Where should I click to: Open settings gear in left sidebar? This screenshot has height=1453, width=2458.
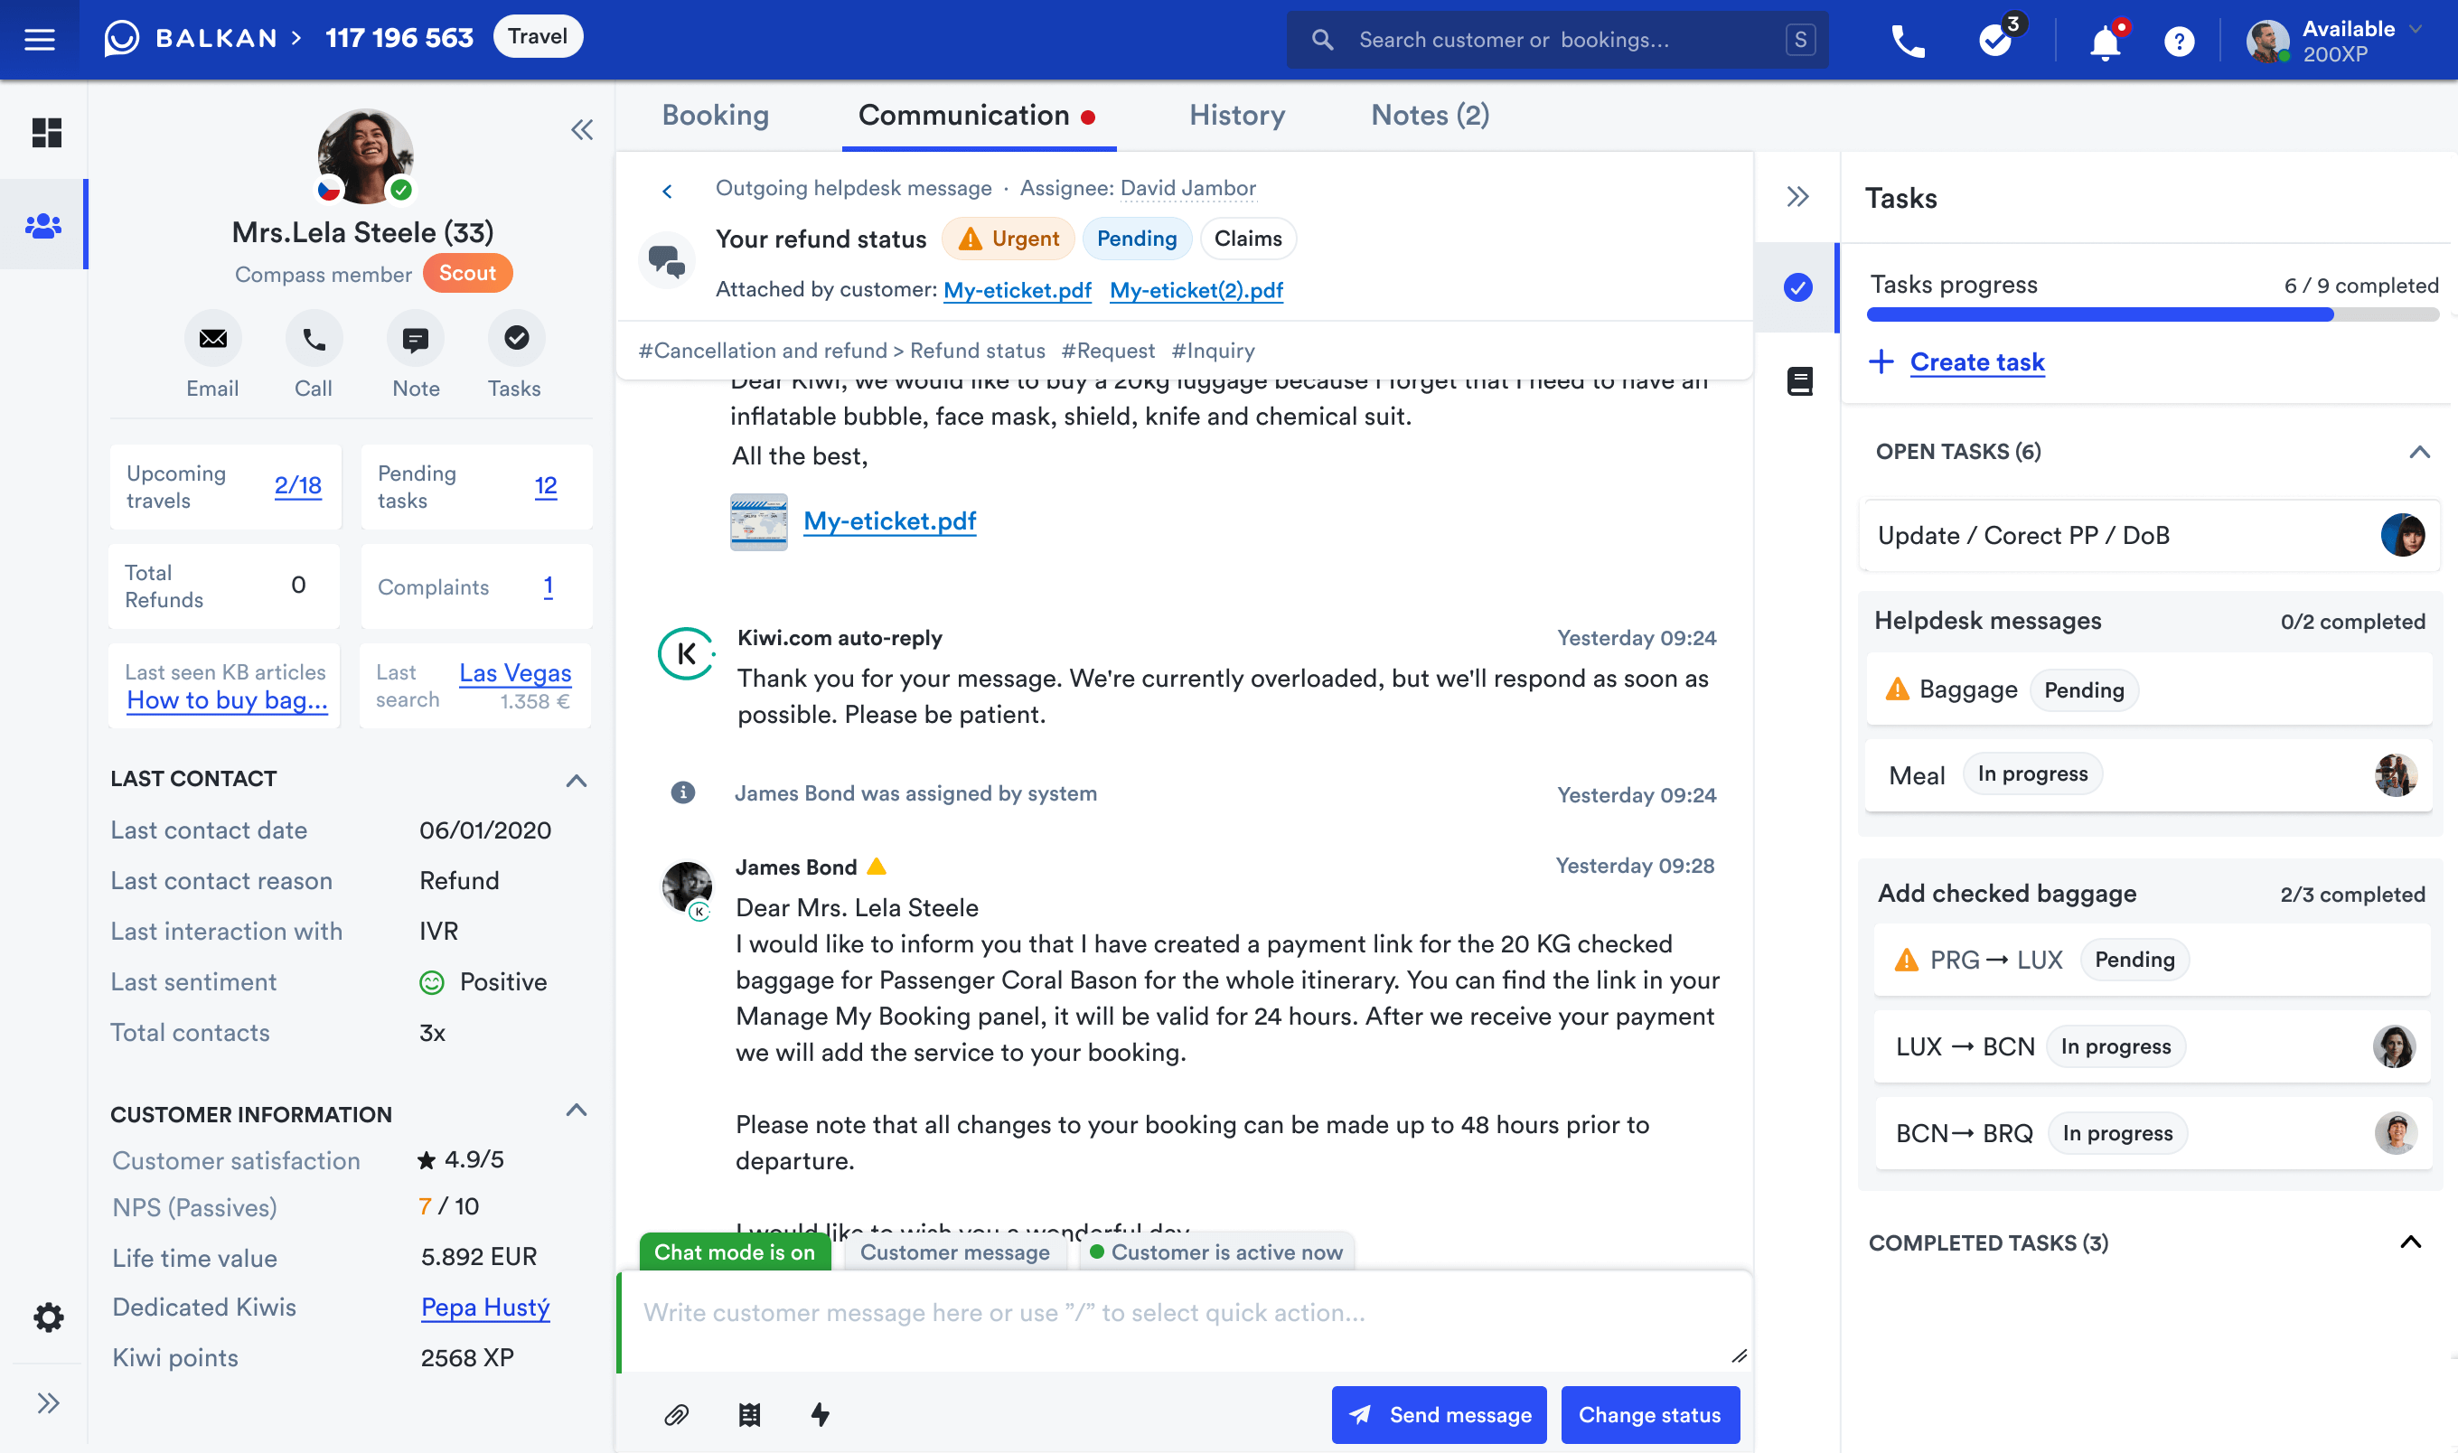coord(48,1317)
